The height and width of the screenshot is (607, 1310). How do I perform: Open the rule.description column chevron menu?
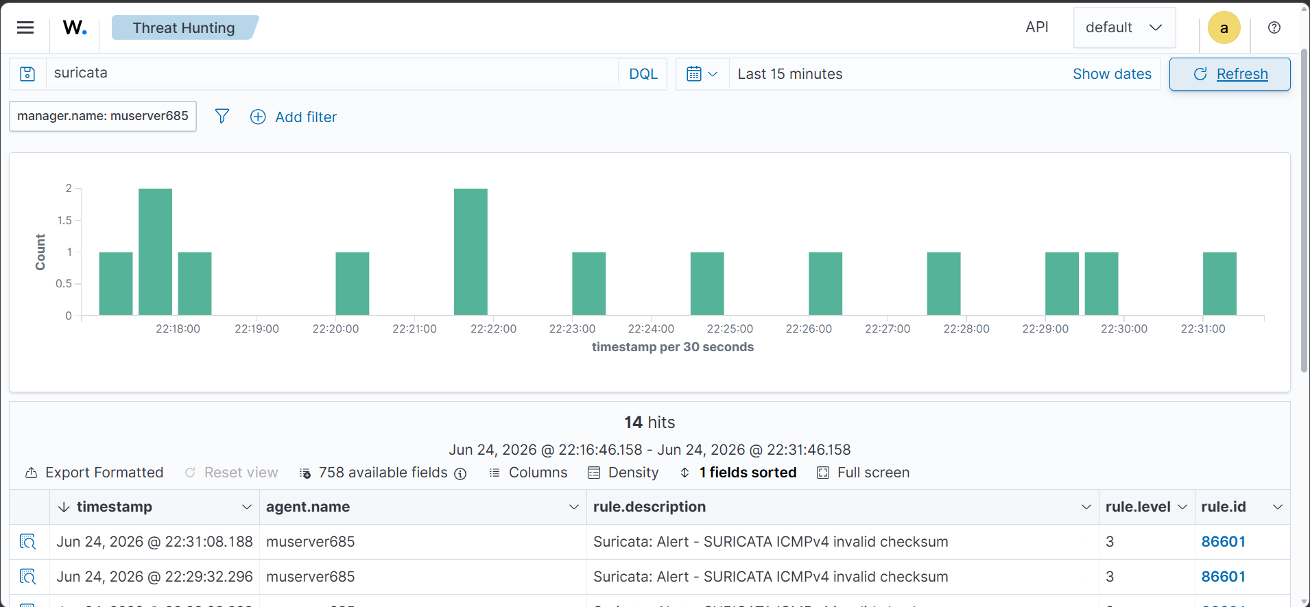coord(1086,507)
